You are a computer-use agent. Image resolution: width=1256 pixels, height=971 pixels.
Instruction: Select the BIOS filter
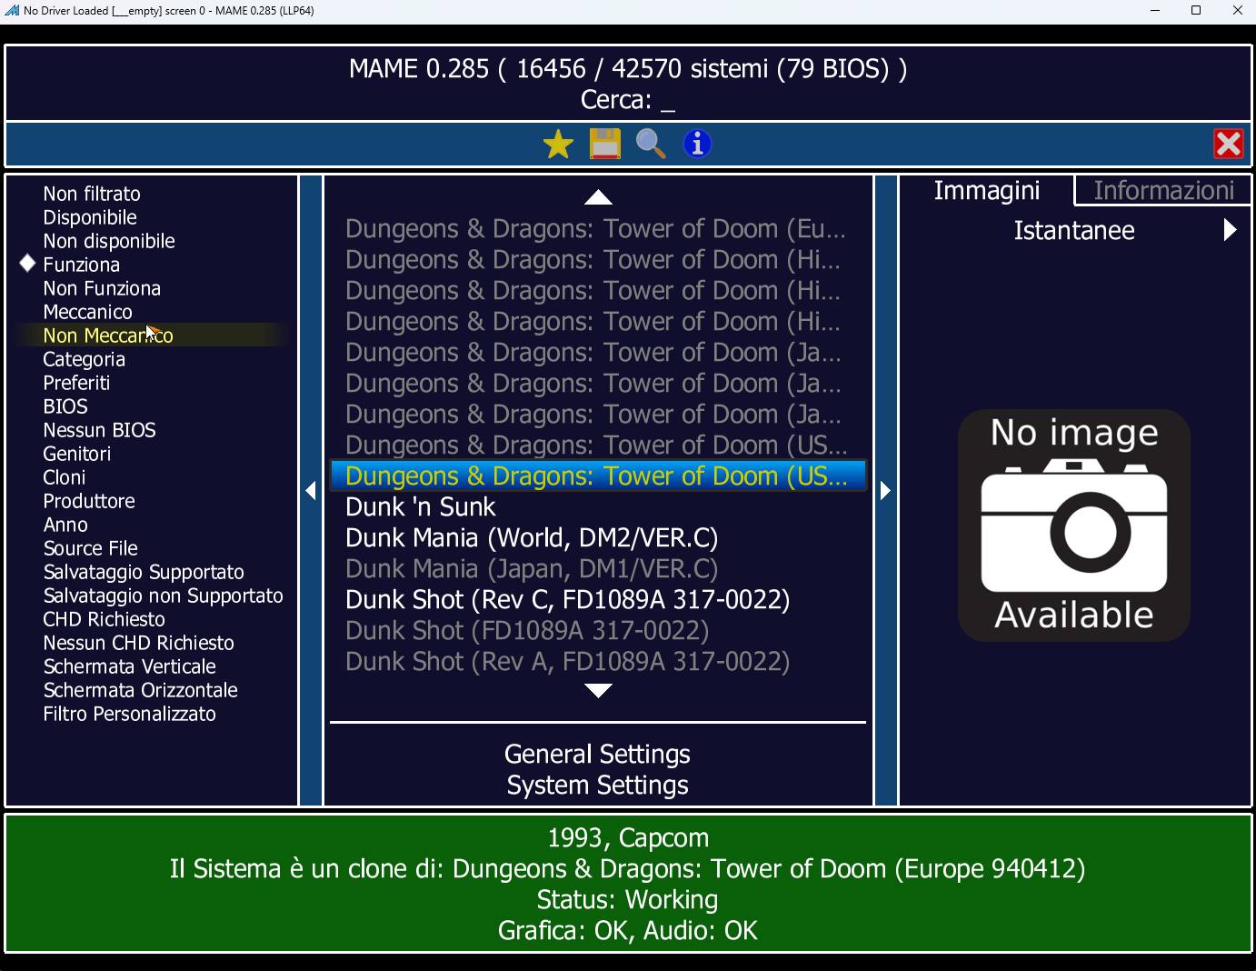[x=65, y=406]
